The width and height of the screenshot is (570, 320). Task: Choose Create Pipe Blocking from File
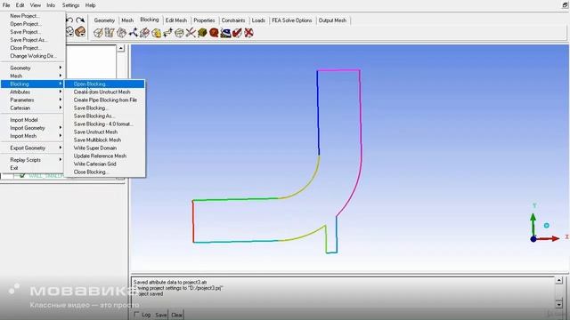[x=105, y=100]
